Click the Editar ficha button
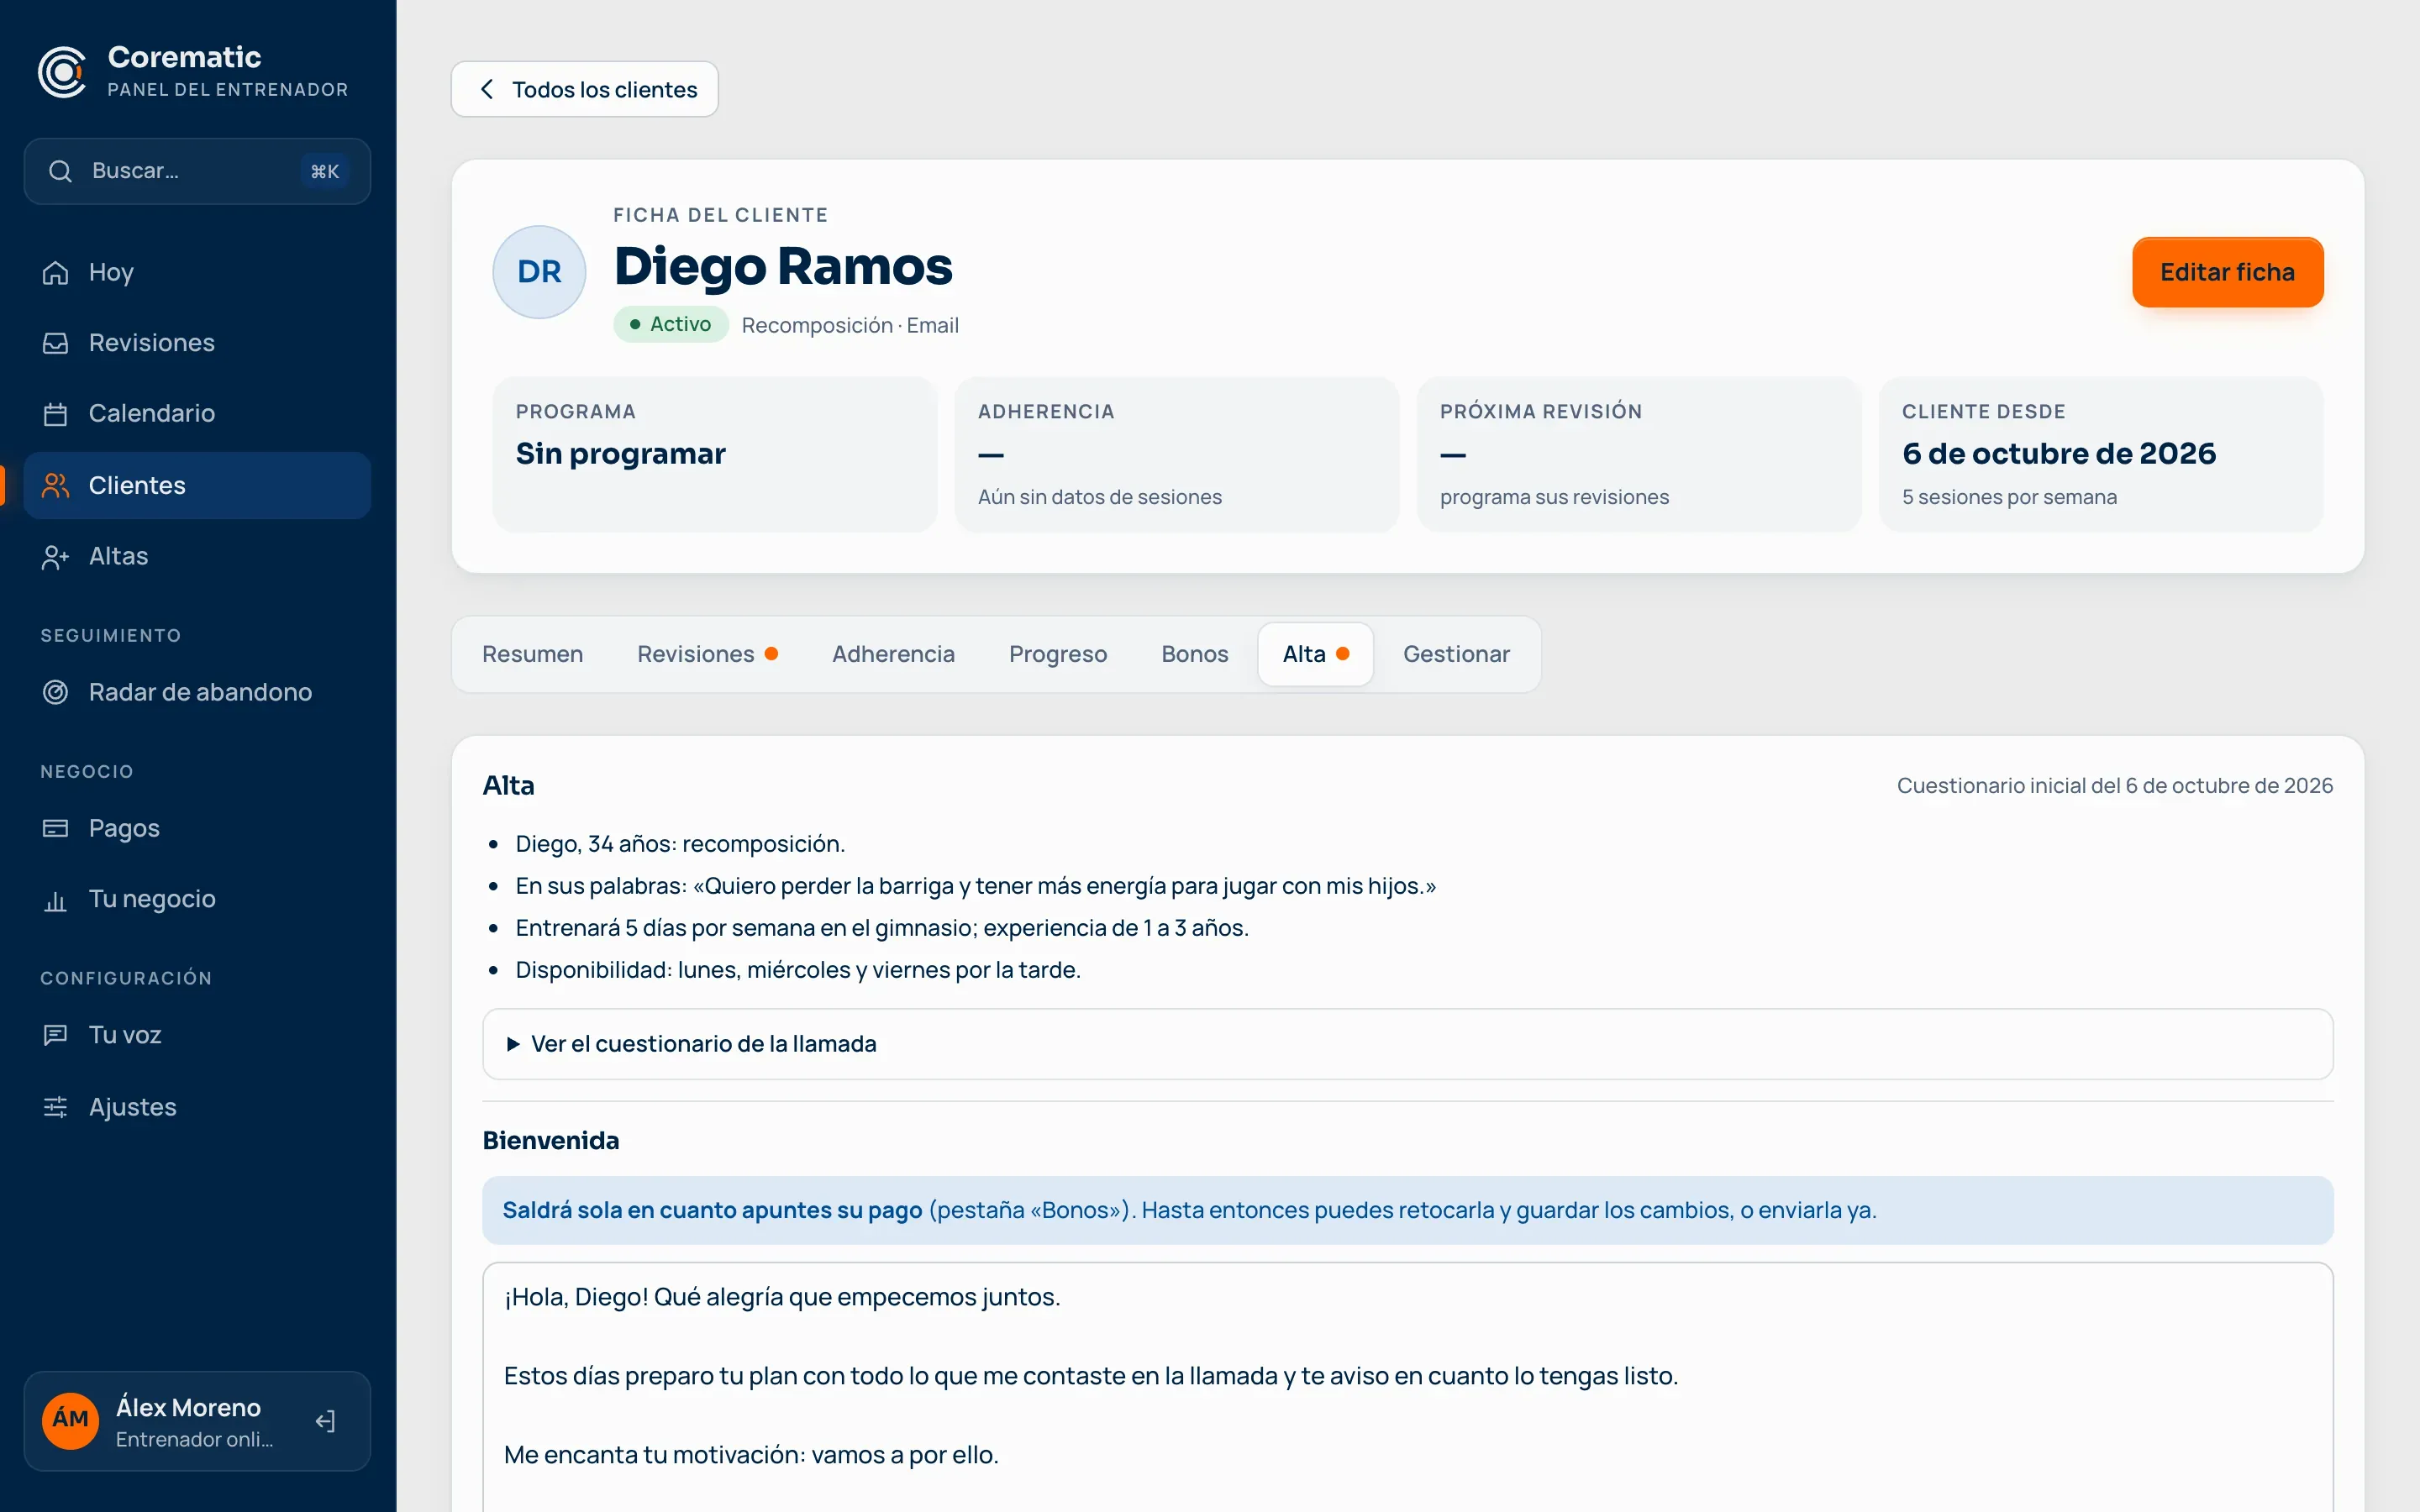 click(2227, 272)
